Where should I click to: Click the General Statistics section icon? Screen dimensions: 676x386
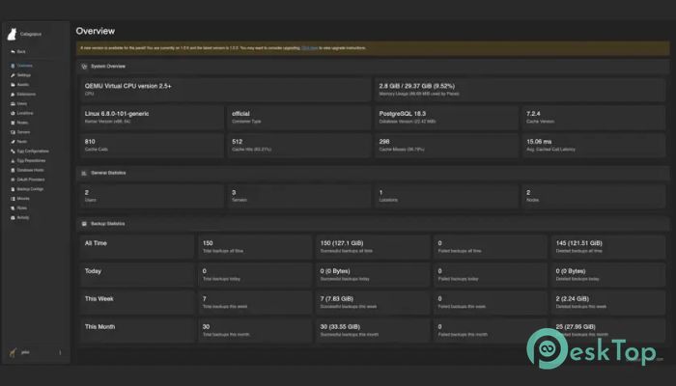tap(85, 173)
